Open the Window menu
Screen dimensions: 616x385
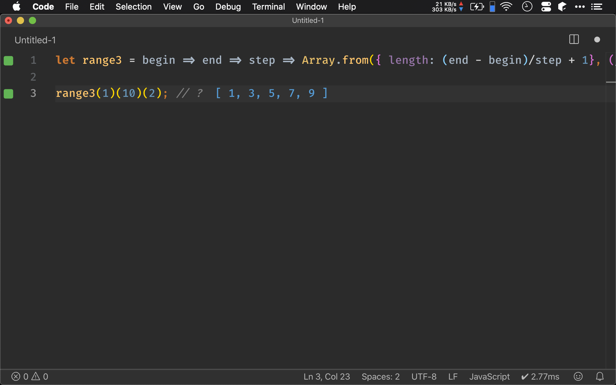point(311,7)
